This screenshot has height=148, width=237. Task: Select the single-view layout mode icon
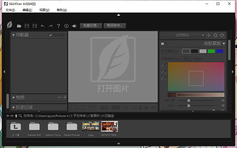click(73, 107)
